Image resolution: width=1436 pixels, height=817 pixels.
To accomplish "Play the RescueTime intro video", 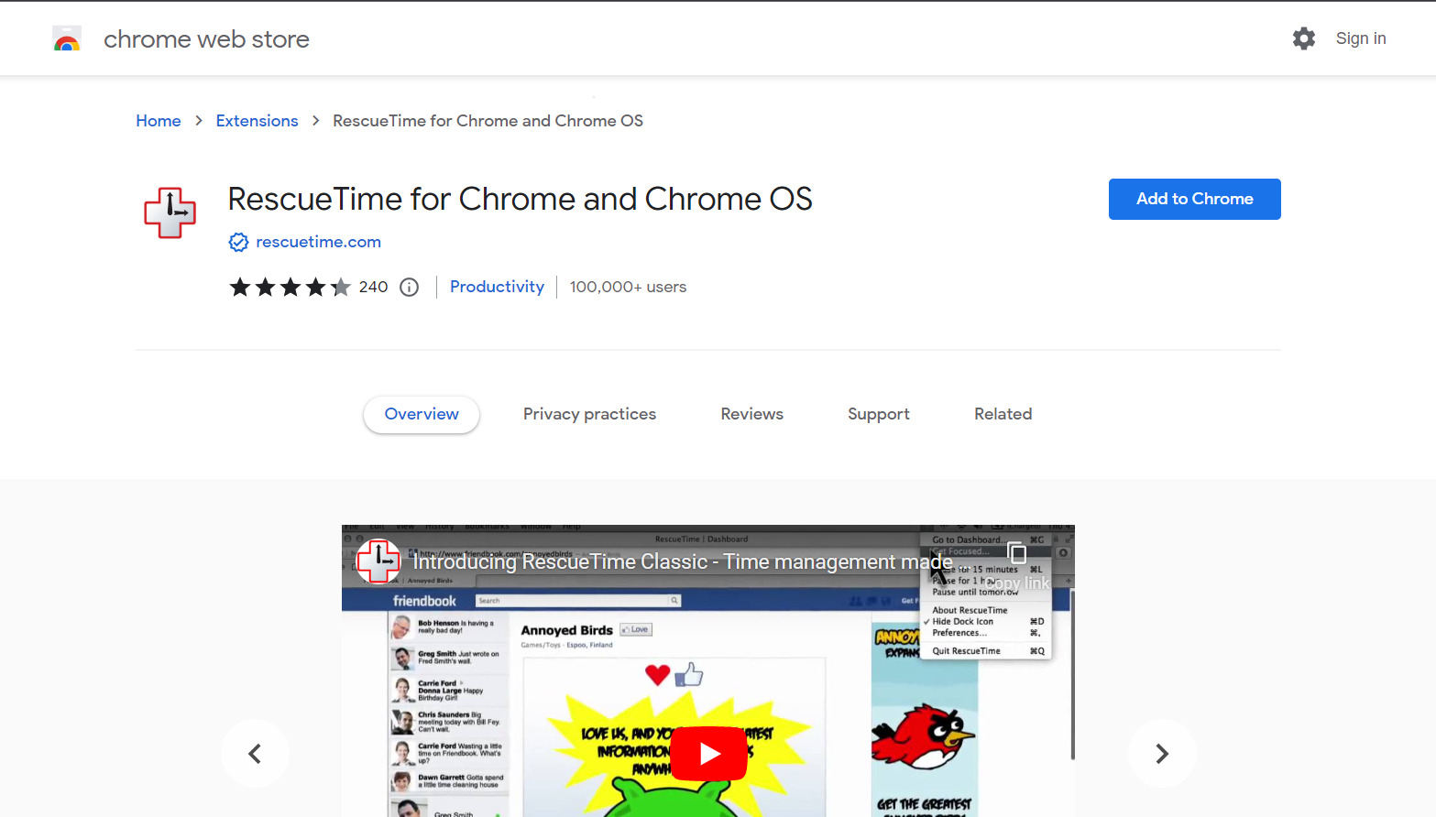I will (708, 753).
